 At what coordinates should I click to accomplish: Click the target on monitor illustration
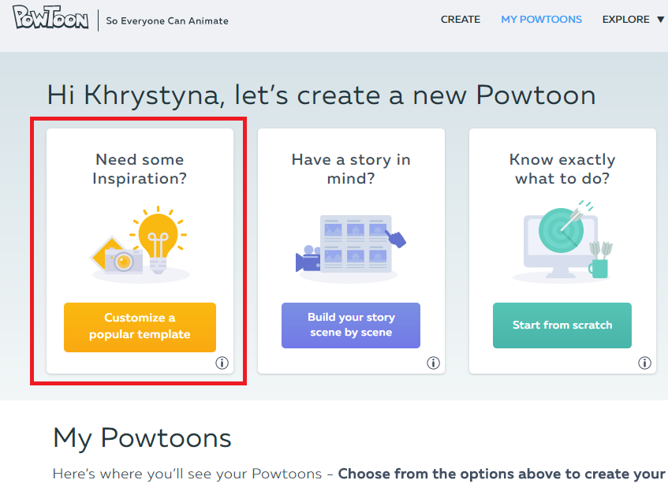click(562, 241)
